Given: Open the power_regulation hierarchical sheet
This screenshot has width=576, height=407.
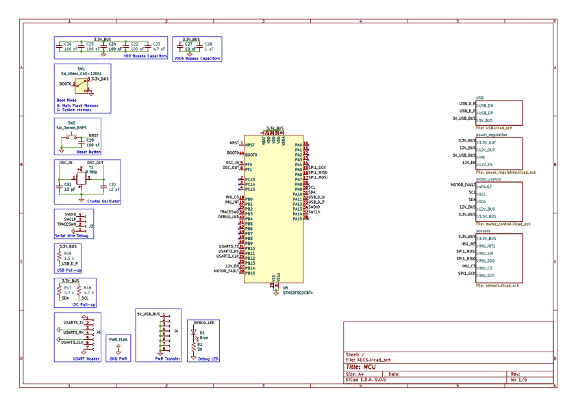Looking at the screenshot, I should coord(499,154).
